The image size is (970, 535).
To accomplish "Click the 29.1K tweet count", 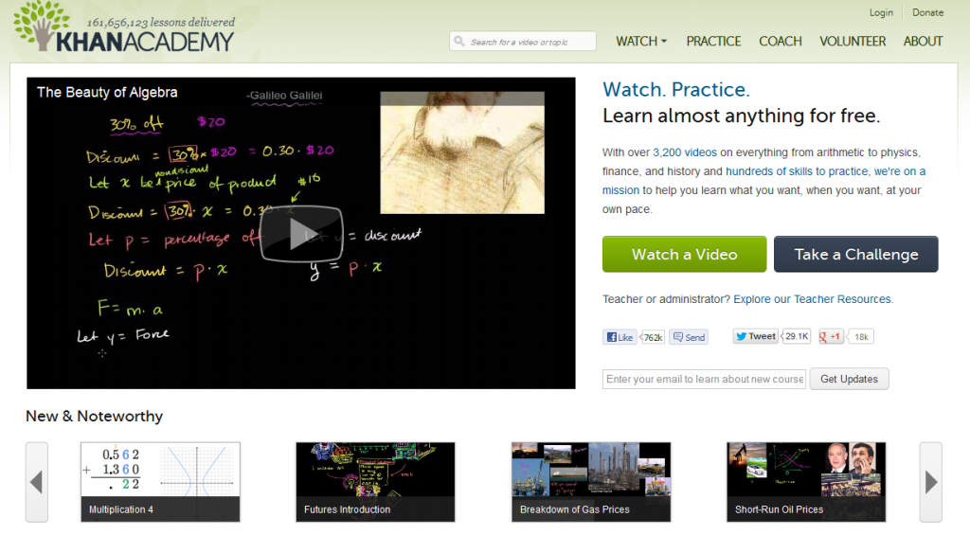I will point(797,336).
